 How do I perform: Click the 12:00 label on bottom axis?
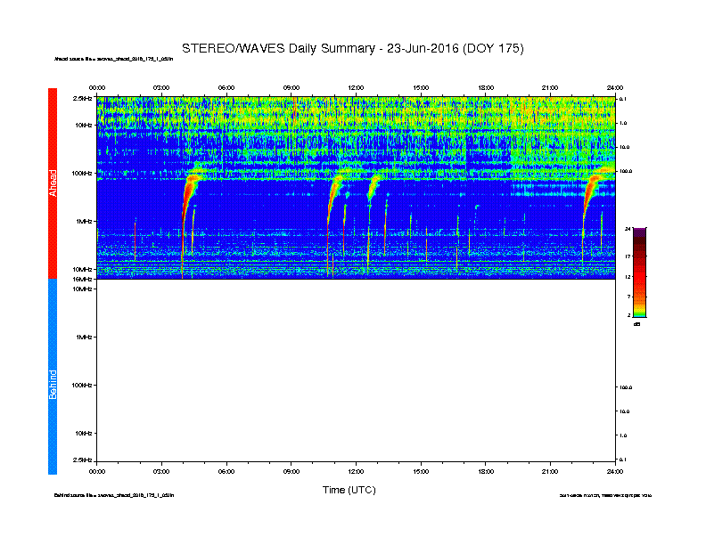[x=356, y=471]
